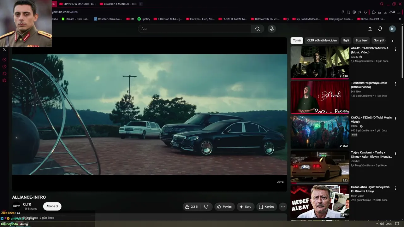Show more bookmarks with the bar chevron
This screenshot has width=404, height=227.
pyautogui.click(x=400, y=19)
